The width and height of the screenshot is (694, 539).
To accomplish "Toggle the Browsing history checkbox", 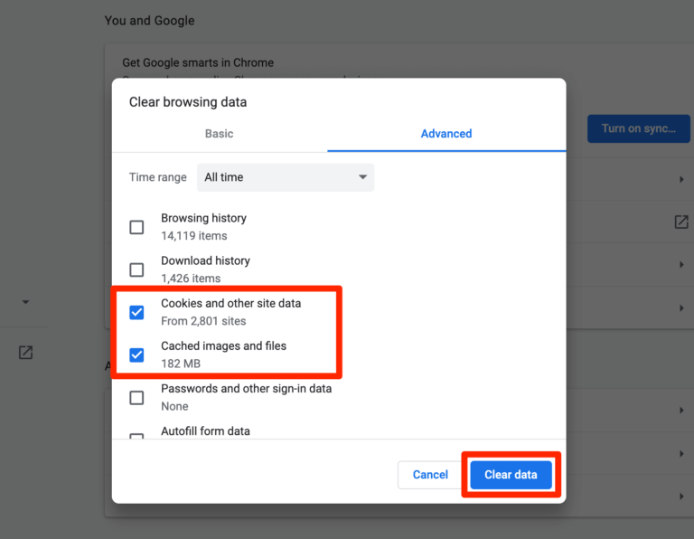I will pyautogui.click(x=136, y=227).
